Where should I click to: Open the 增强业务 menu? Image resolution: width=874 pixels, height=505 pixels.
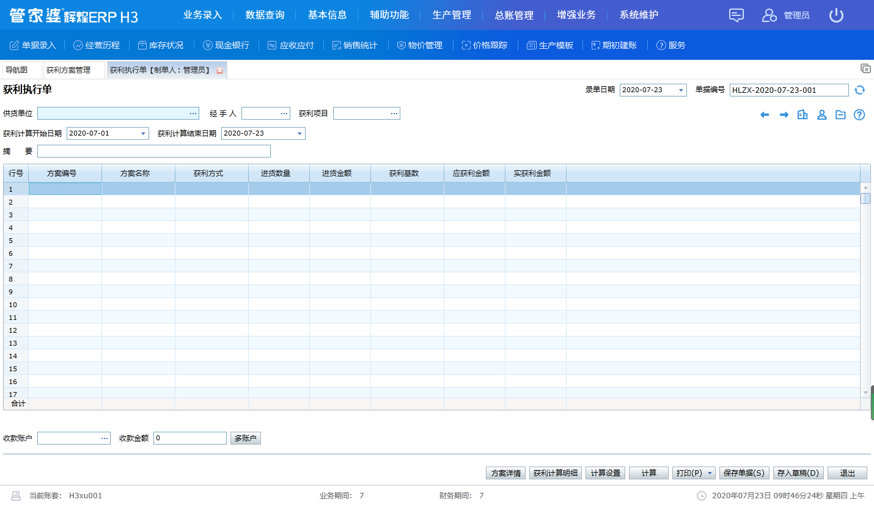coord(577,15)
